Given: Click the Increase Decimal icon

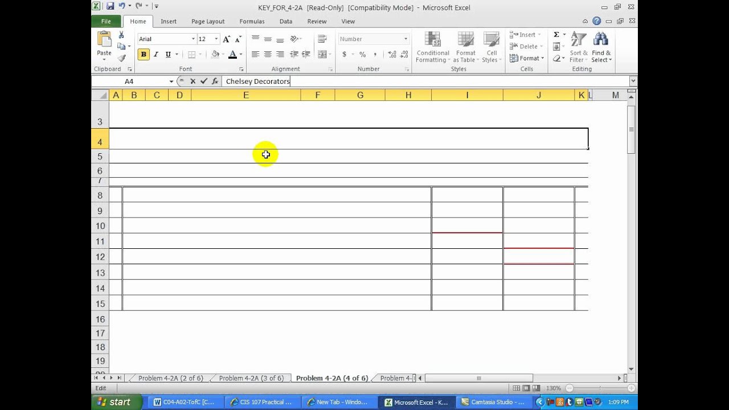Looking at the screenshot, I should [x=392, y=55].
